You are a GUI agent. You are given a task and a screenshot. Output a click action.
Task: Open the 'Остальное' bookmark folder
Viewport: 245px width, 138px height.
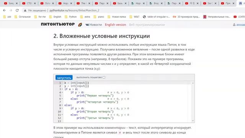[x=23, y=17]
